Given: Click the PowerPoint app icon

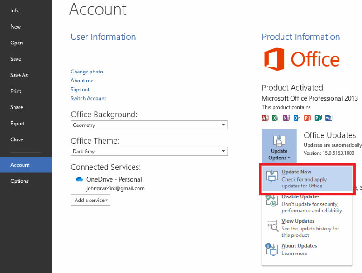Looking at the screenshot, I should point(308,118).
